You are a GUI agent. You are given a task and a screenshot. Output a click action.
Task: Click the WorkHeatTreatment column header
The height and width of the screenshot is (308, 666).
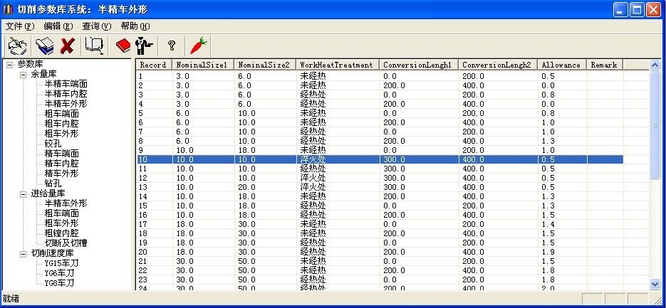[x=335, y=65]
